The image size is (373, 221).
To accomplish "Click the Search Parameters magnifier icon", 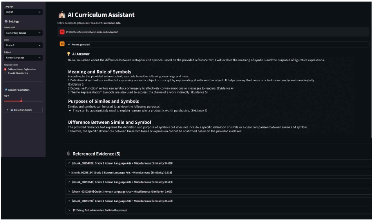I will (x=5, y=90).
